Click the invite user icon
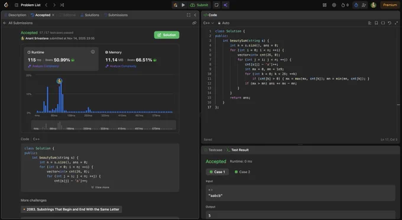402x220 pixels. [x=364, y=5]
